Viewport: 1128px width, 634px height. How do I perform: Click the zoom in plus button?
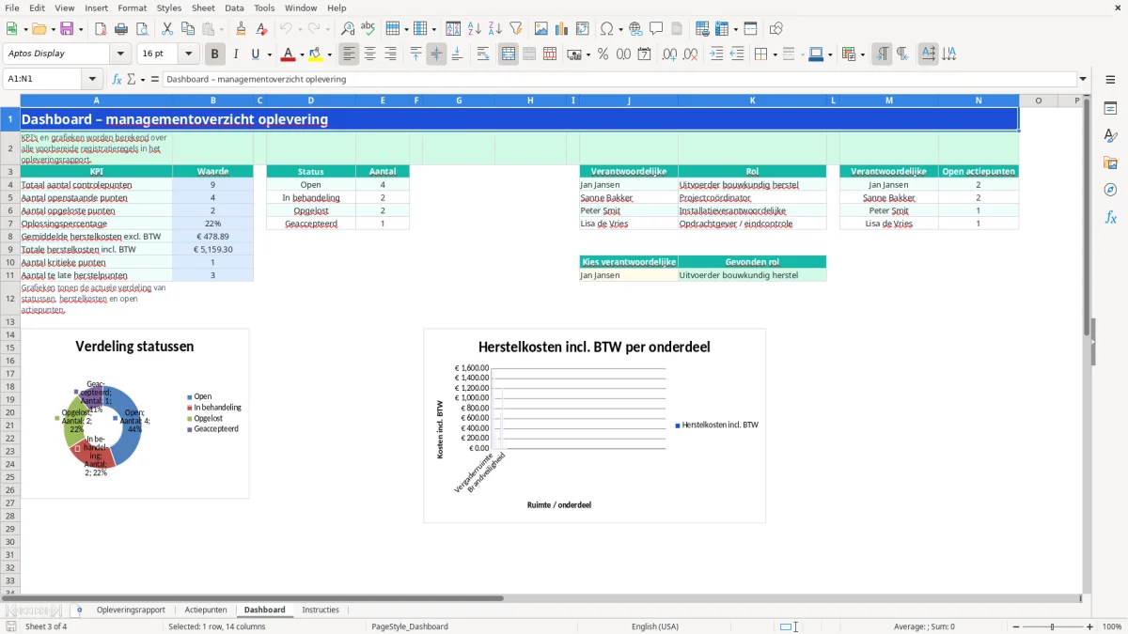[1089, 626]
